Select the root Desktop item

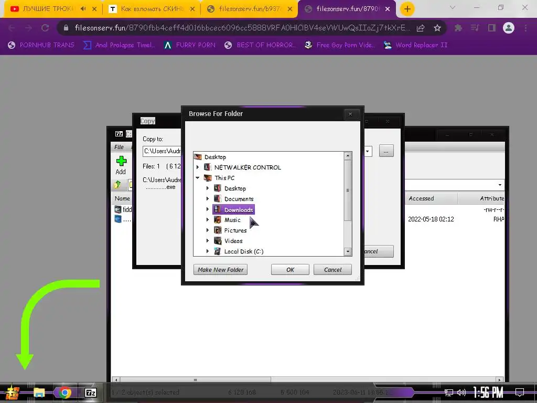(210, 157)
